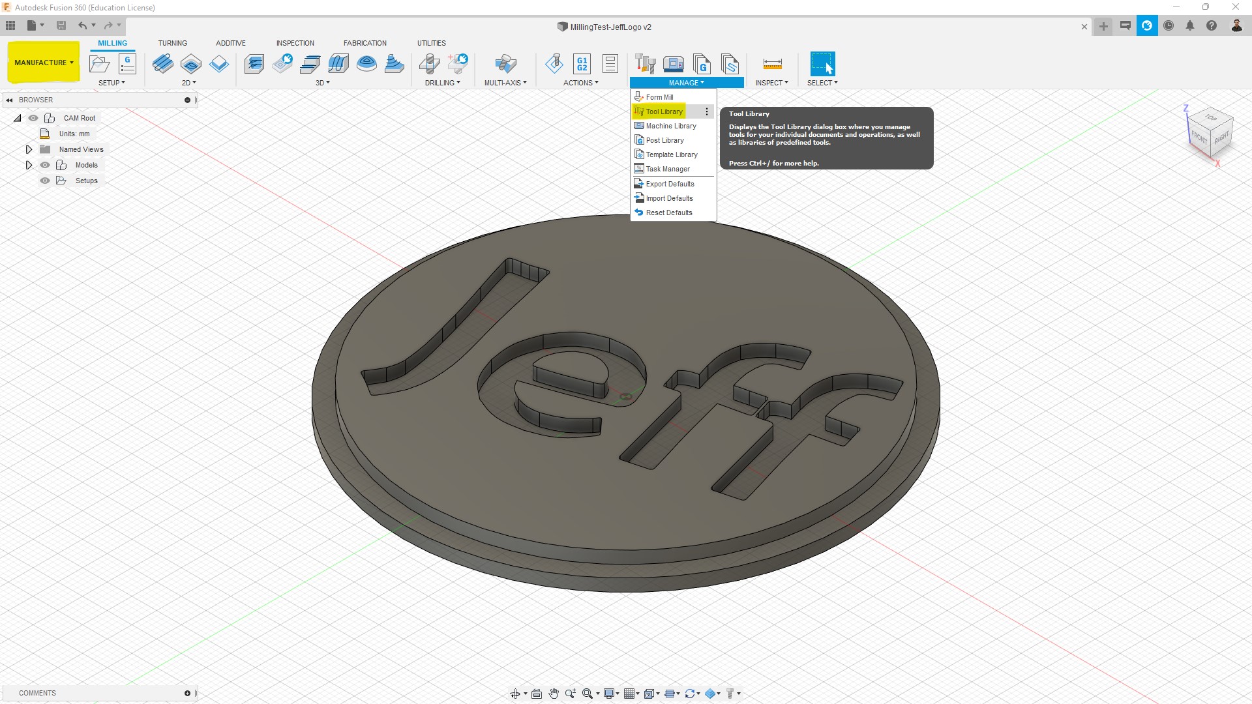Click the Drill operation icon
The image size is (1252, 704).
[x=429, y=64]
